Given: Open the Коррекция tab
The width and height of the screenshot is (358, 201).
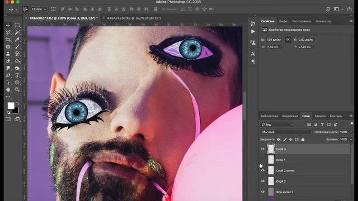Looking at the screenshot, I should click(290, 116).
